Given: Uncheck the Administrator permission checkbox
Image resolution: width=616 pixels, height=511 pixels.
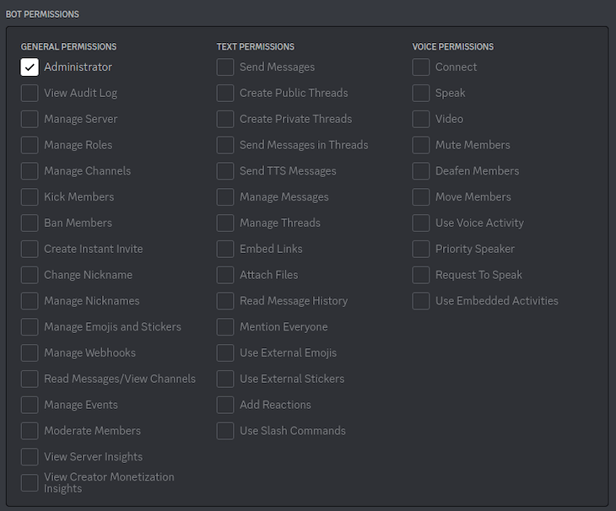Looking at the screenshot, I should [x=30, y=67].
